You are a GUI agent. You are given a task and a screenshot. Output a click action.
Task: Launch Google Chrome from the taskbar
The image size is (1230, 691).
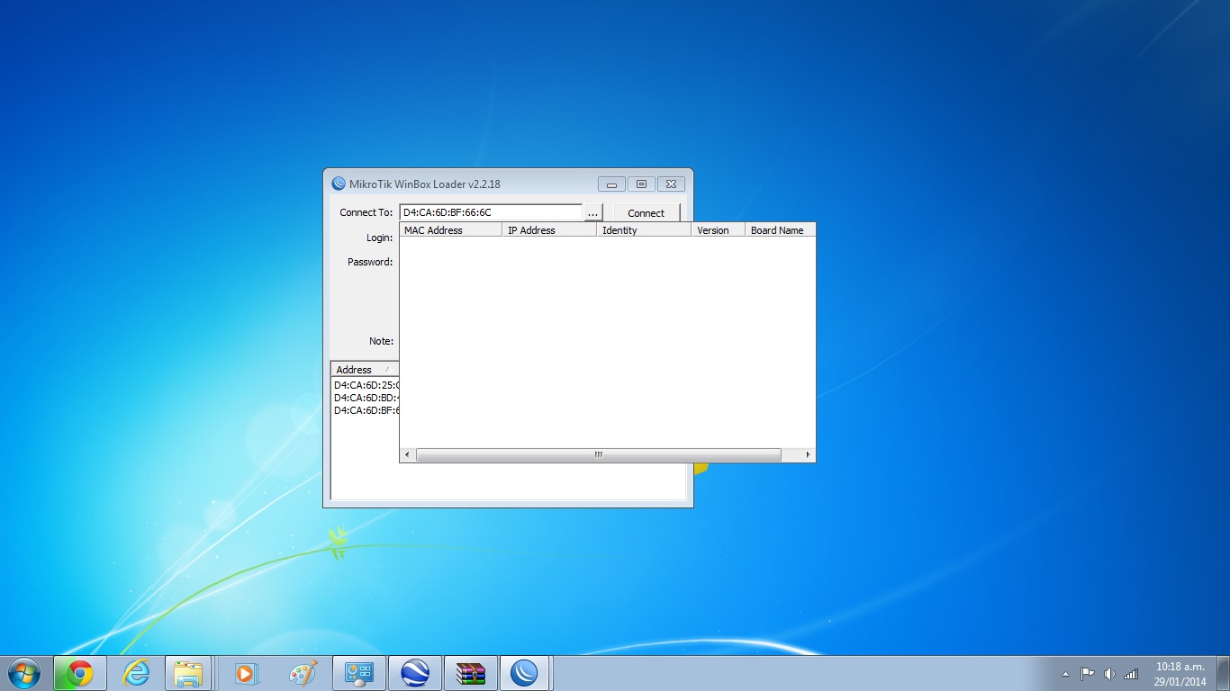tap(80, 673)
